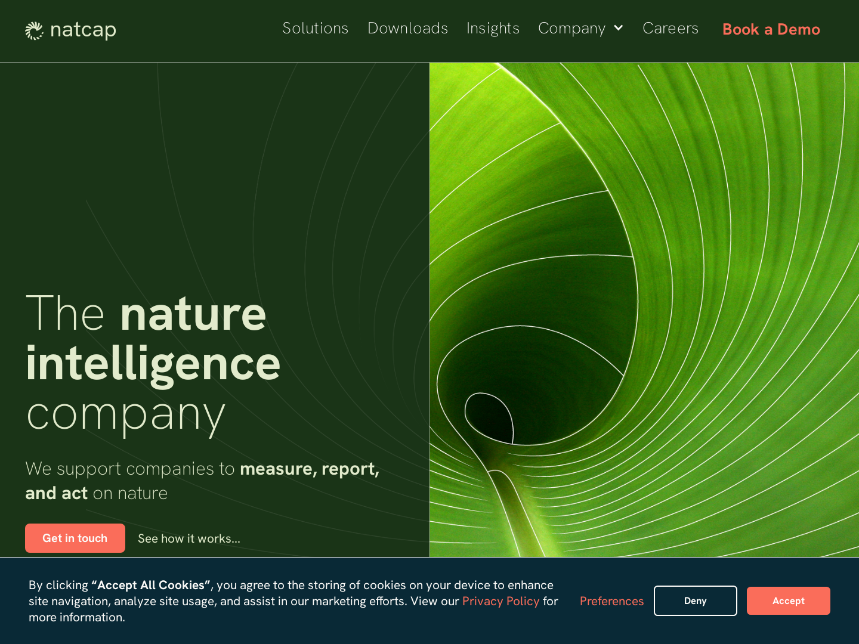Viewport: 859px width, 644px height.
Task: Click the natcap brand name text
Action: tap(84, 30)
